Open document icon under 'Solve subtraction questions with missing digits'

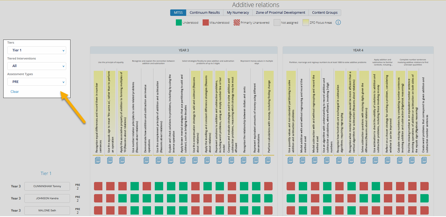click(x=363, y=160)
